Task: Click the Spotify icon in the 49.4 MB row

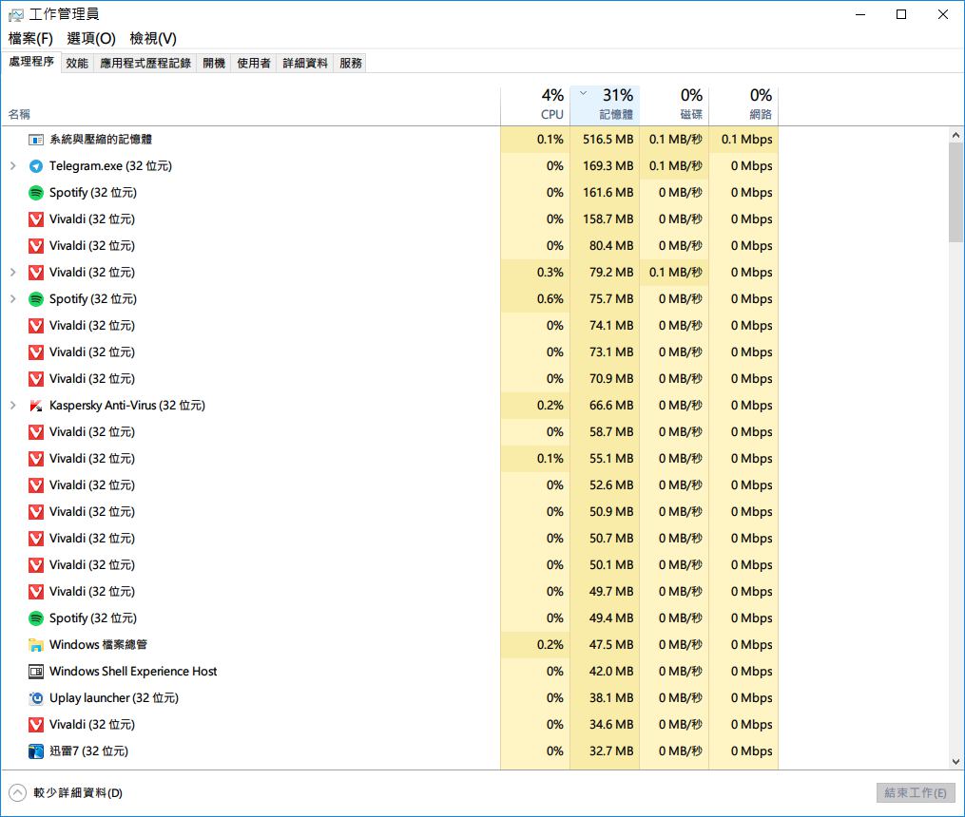Action: pos(36,618)
